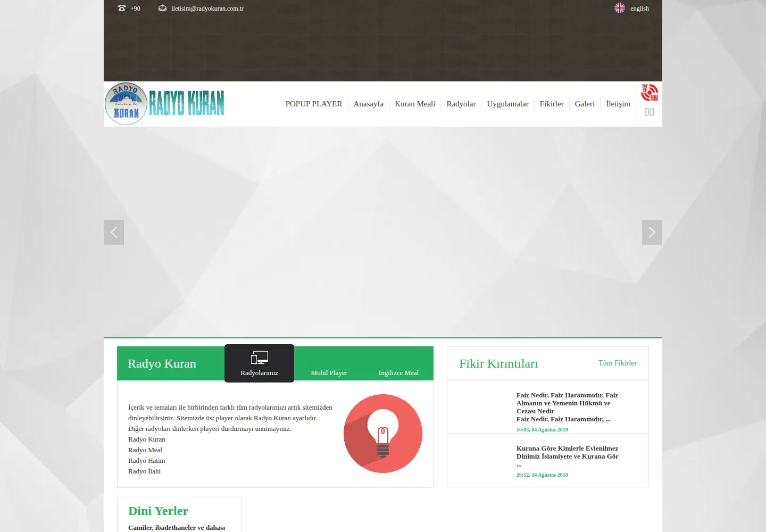Image resolution: width=766 pixels, height=532 pixels.
Task: Click the devices icon on Radyolarımız tab
Action: pos(260,358)
